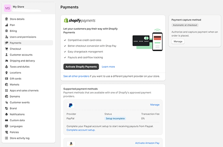Click the Locations pin icon
Viewport: 223px width, 147px height.
(x=7, y=73)
